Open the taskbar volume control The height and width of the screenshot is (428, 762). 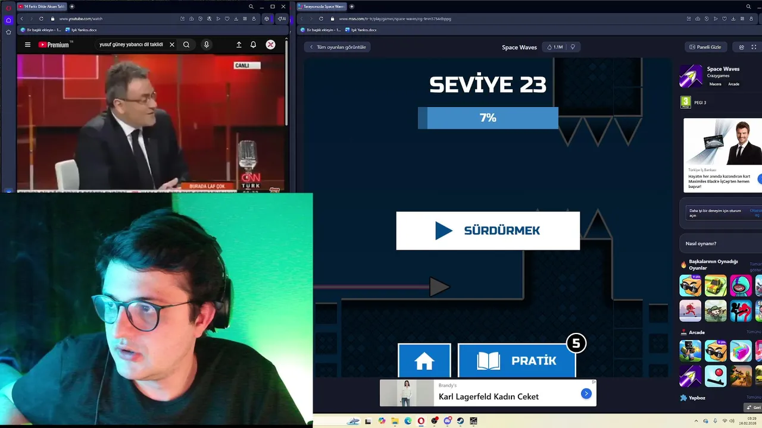click(732, 421)
